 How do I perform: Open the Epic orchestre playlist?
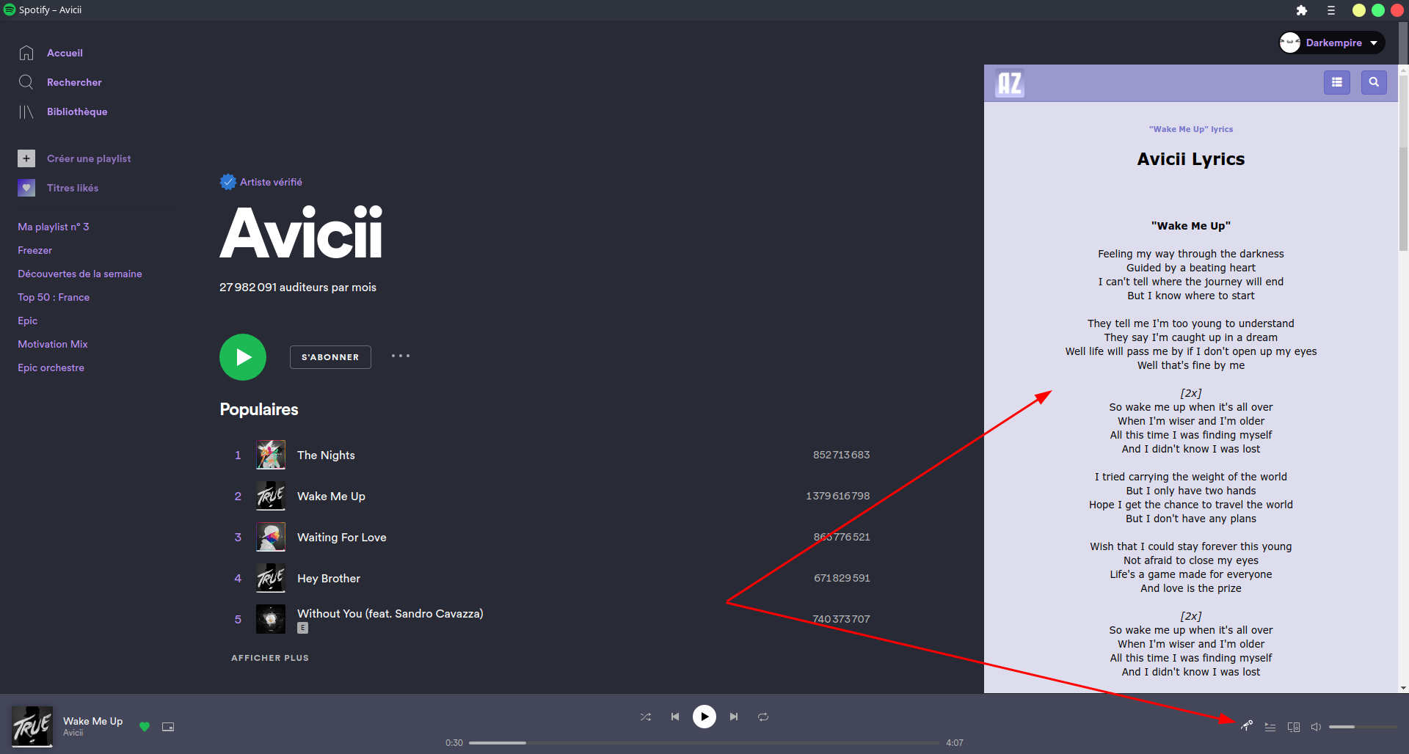point(51,367)
